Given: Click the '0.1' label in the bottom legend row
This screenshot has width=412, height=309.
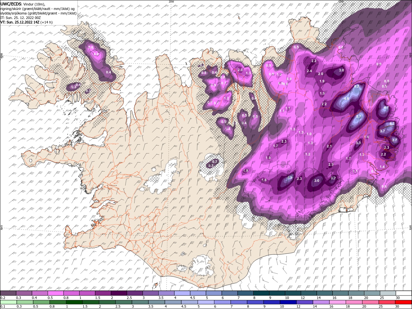Looking at the screenshot, I should click(x=2, y=307).
